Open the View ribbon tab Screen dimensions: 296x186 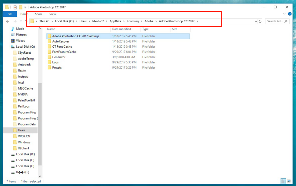tap(53, 14)
